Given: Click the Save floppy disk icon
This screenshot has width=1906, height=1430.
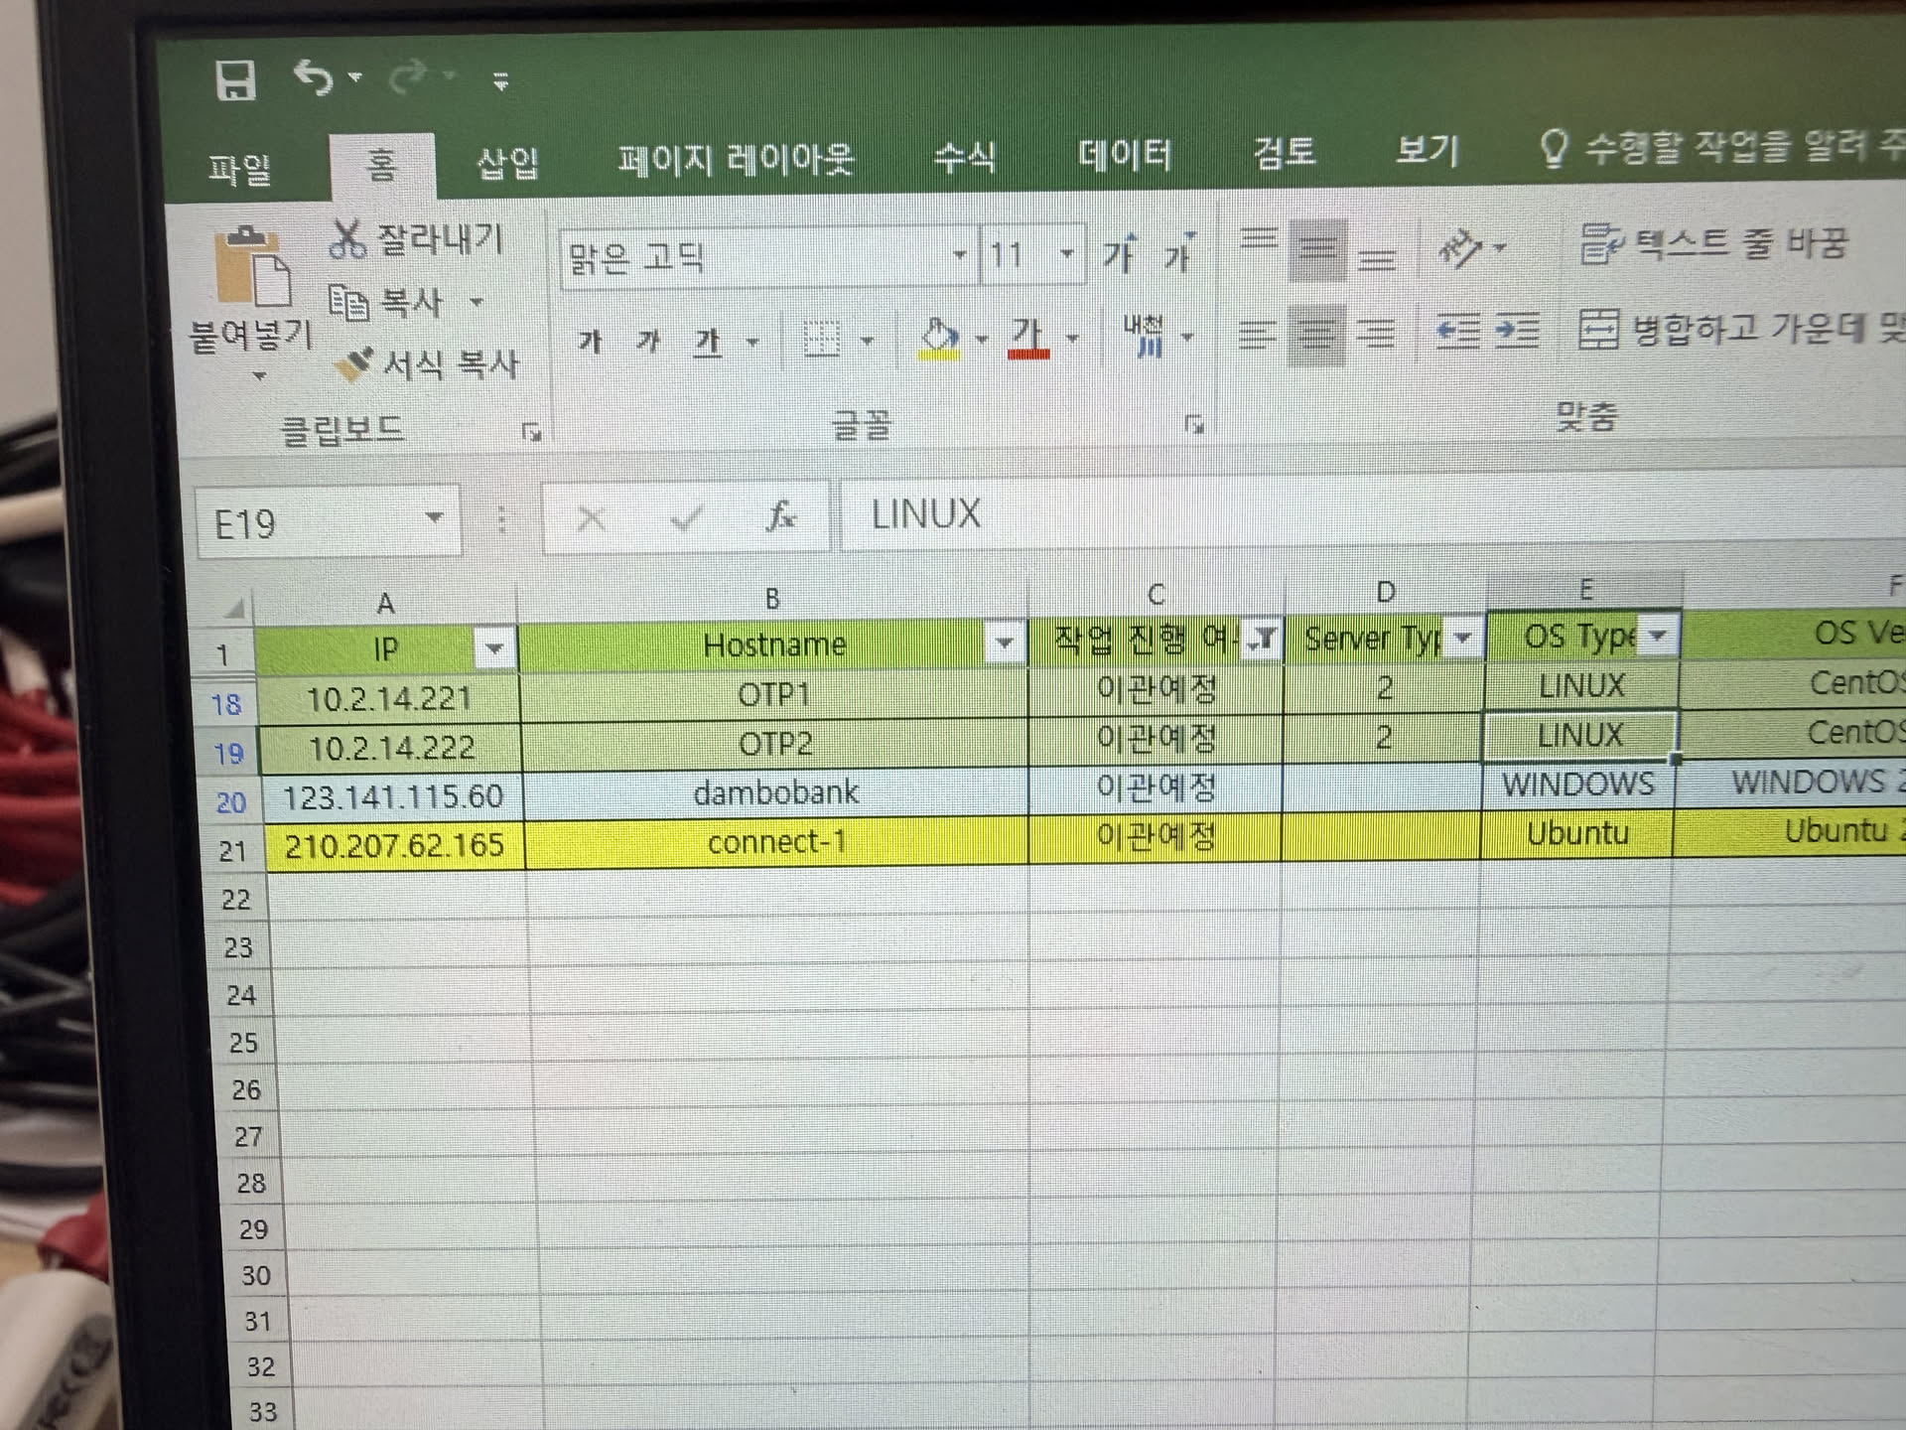Looking at the screenshot, I should pyautogui.click(x=235, y=81).
